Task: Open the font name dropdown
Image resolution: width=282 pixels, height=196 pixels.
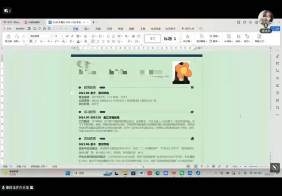Action: [40, 36]
